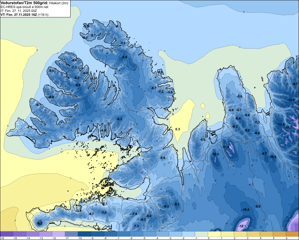Click the -2.1 temperature value on west tip
This screenshot has width=299, height=240.
(x=29, y=127)
